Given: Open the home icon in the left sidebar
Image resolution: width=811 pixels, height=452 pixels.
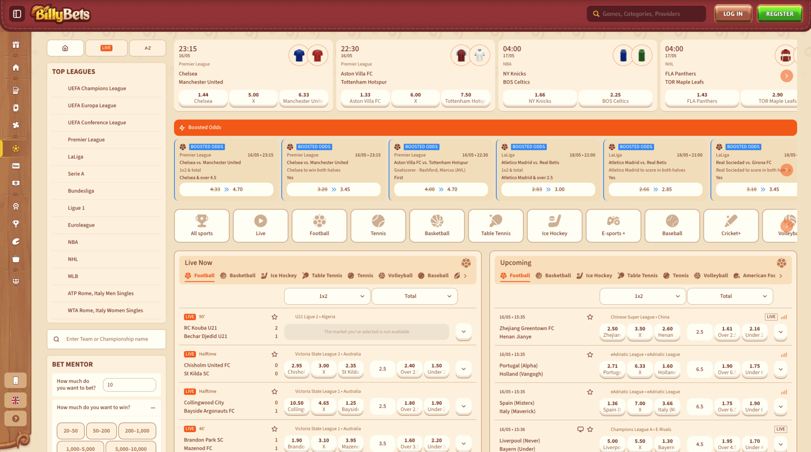Looking at the screenshot, I should [x=16, y=68].
